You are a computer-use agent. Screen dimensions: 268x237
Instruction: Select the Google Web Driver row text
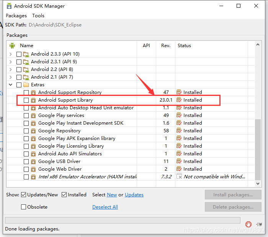tap(60, 169)
